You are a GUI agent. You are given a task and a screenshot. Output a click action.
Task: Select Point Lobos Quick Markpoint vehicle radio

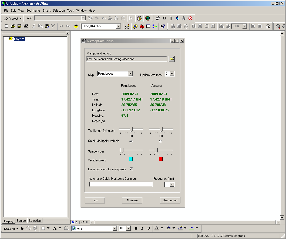(131, 141)
